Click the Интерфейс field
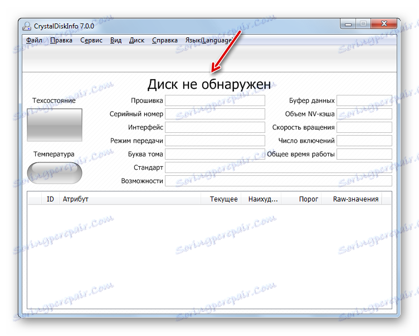The image size is (419, 336). click(215, 127)
